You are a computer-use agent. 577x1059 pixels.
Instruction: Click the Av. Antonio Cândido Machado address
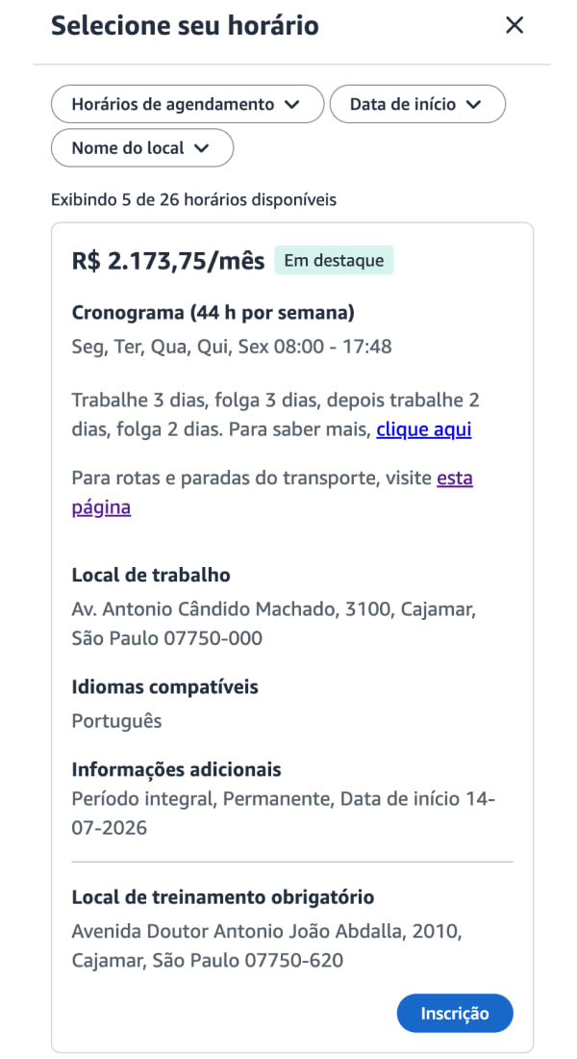point(274,624)
